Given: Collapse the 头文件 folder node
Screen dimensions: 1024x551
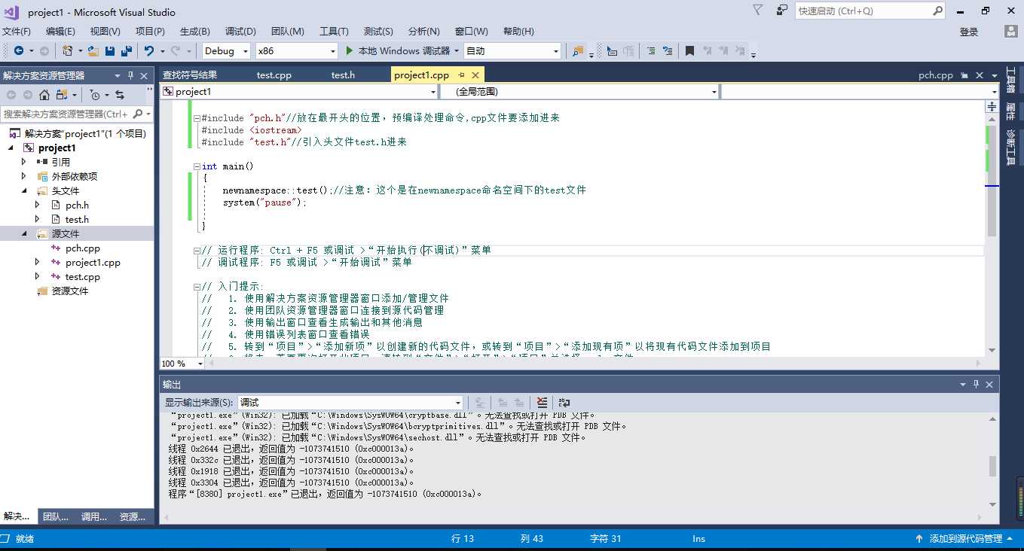Looking at the screenshot, I should point(23,190).
